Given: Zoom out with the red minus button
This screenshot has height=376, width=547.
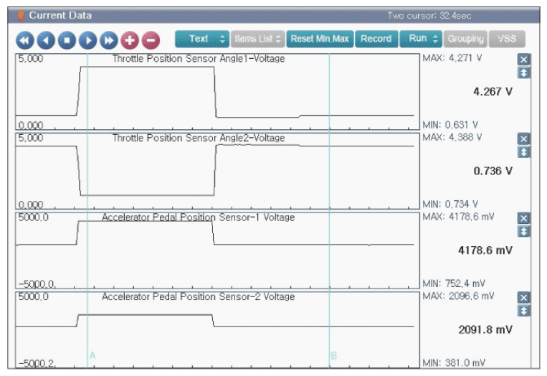Looking at the screenshot, I should (151, 40).
